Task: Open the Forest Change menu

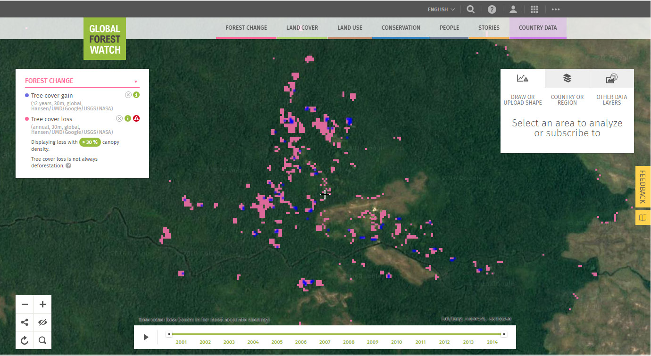Action: pyautogui.click(x=246, y=28)
